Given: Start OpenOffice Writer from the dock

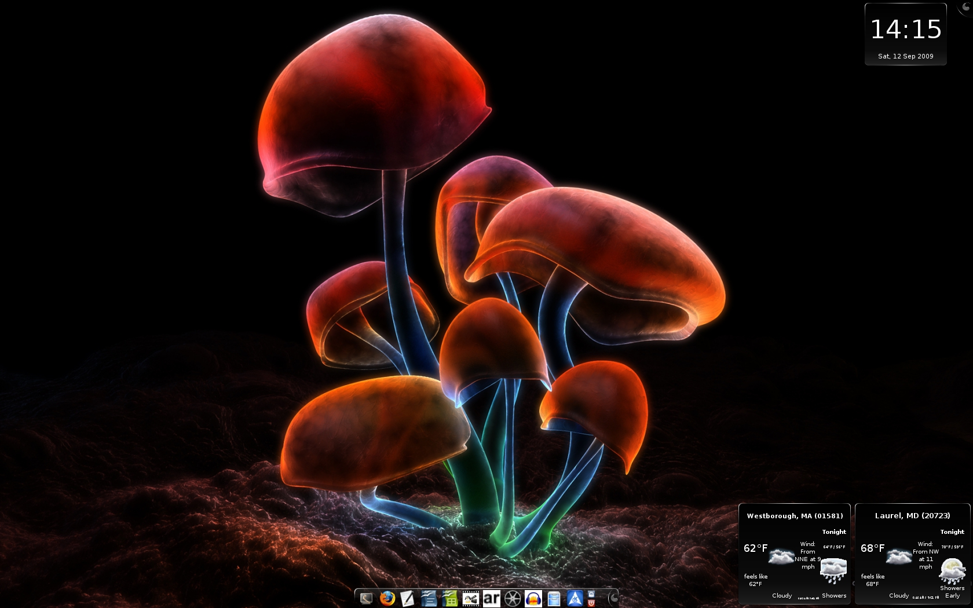Looking at the screenshot, I should point(428,599).
